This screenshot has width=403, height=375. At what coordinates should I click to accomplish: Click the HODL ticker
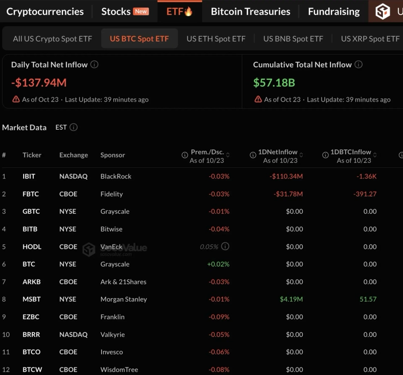point(32,246)
